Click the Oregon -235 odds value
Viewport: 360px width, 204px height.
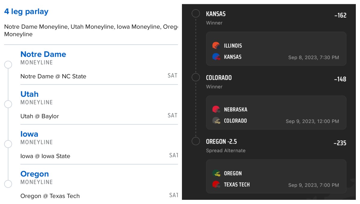coord(340,143)
